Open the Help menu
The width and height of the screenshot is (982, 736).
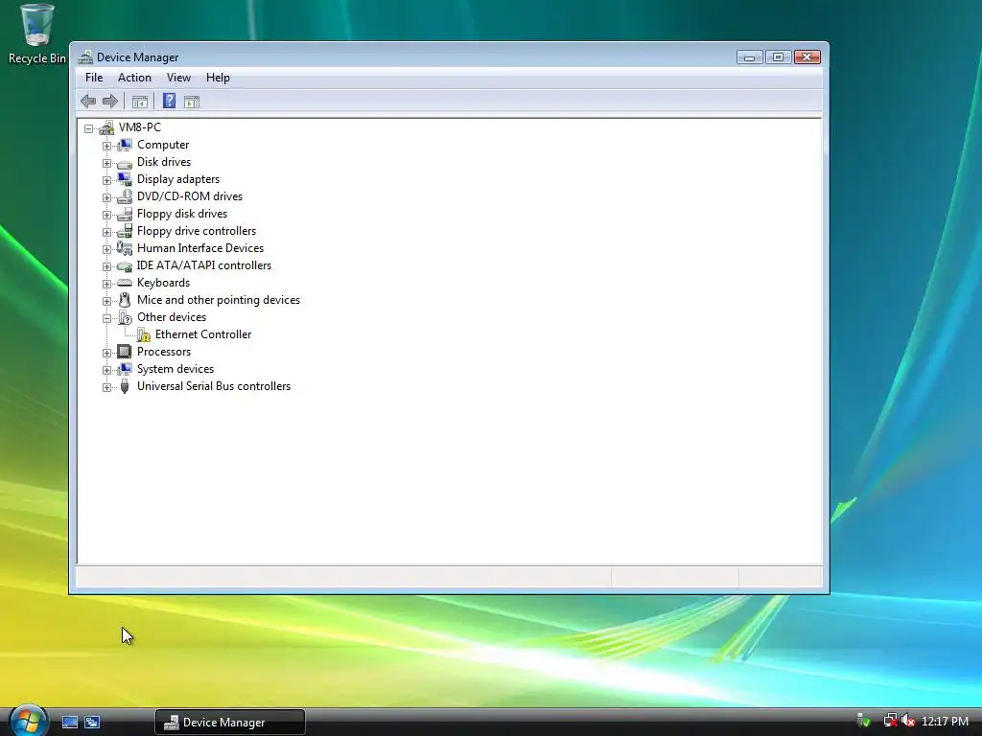[x=218, y=78]
